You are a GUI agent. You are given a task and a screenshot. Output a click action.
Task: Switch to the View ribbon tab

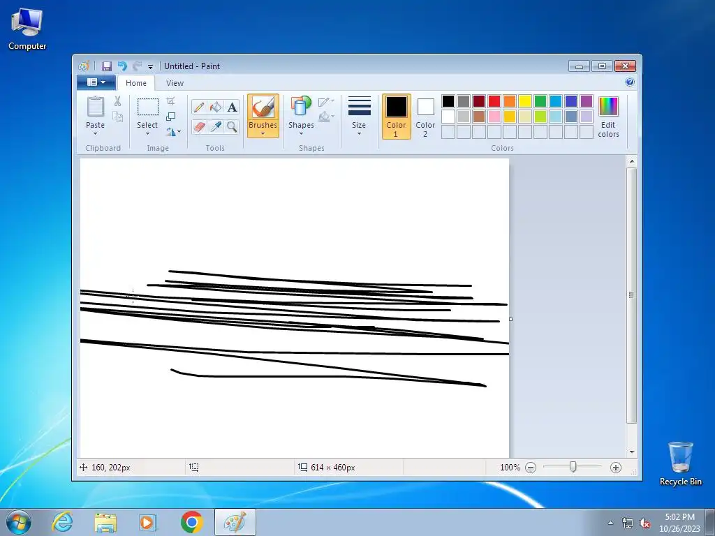click(175, 83)
